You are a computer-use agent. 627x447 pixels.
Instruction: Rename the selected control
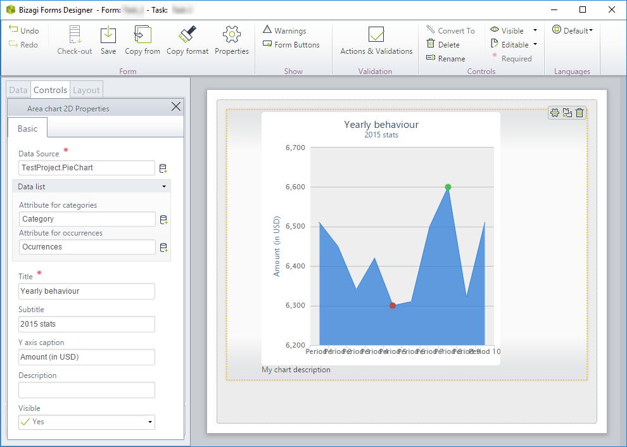click(445, 58)
